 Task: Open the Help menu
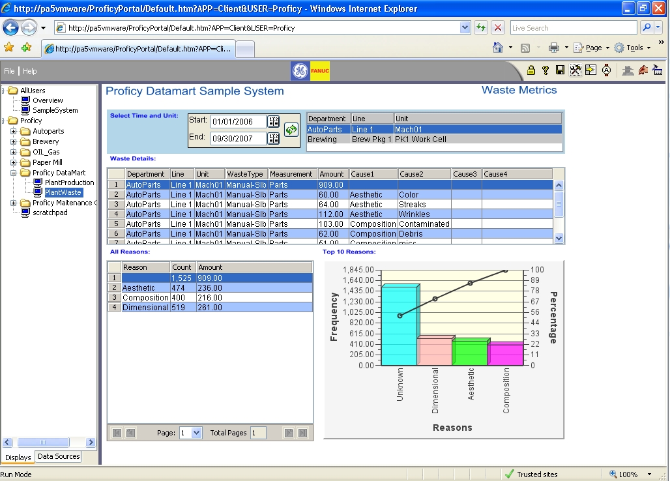point(29,71)
